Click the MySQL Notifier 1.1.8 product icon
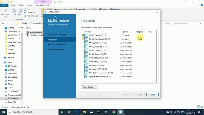The image size is (204, 115). (x=86, y=43)
